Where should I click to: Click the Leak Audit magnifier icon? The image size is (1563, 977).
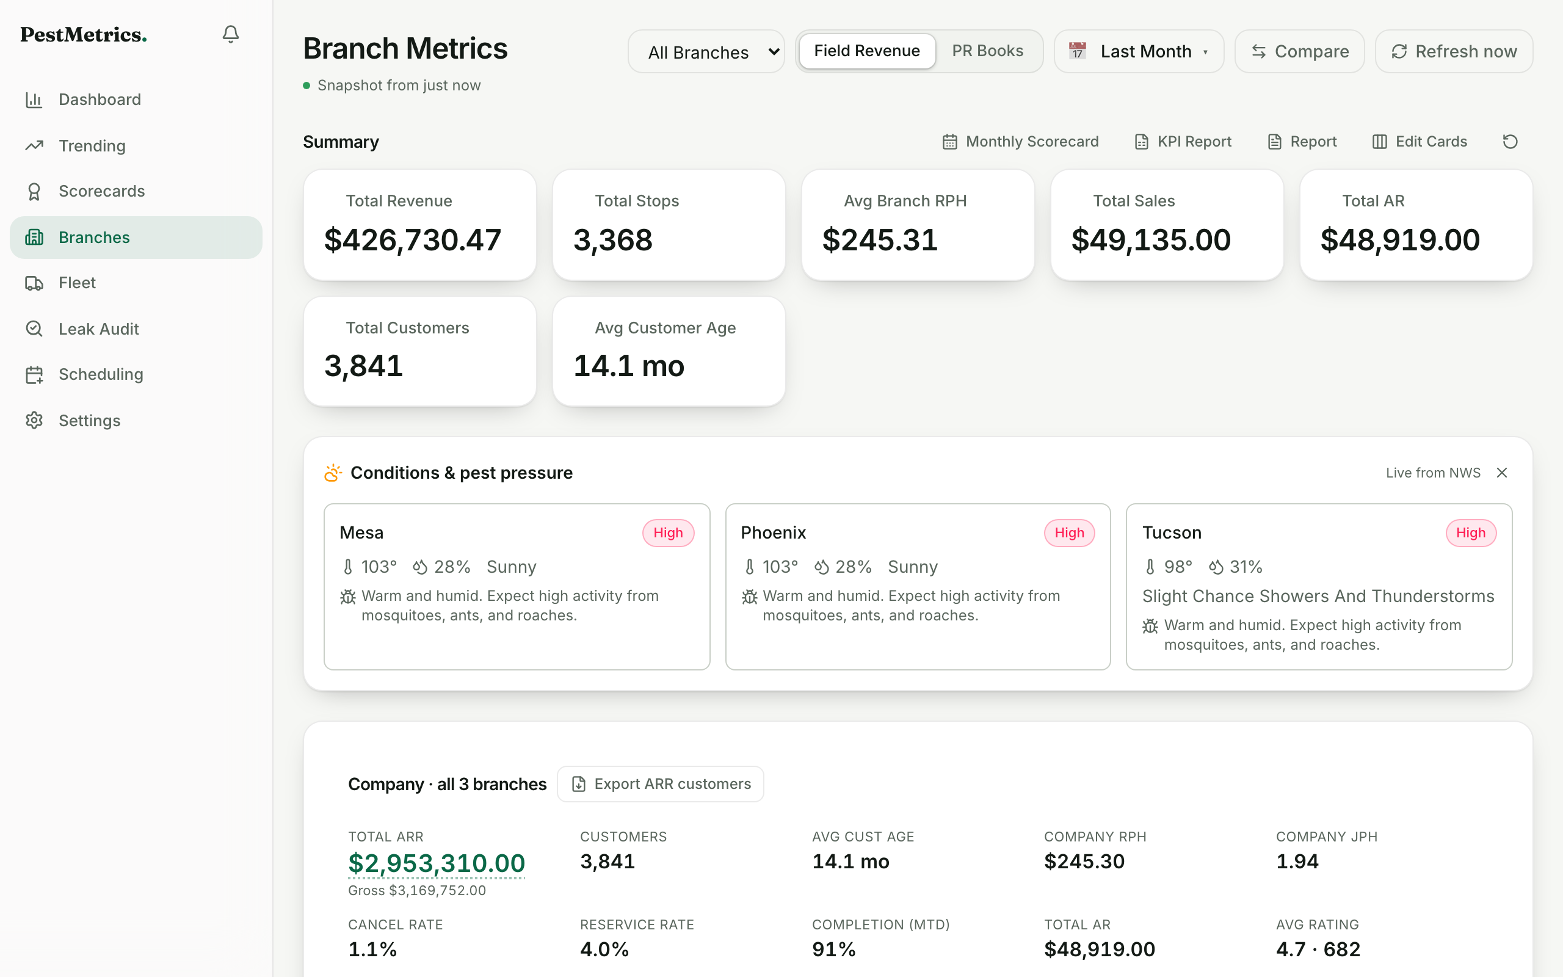[34, 329]
